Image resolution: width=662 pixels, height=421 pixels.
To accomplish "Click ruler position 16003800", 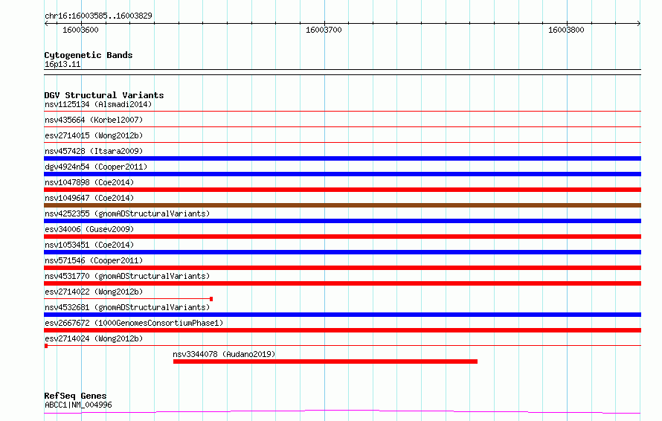I will pos(566,30).
